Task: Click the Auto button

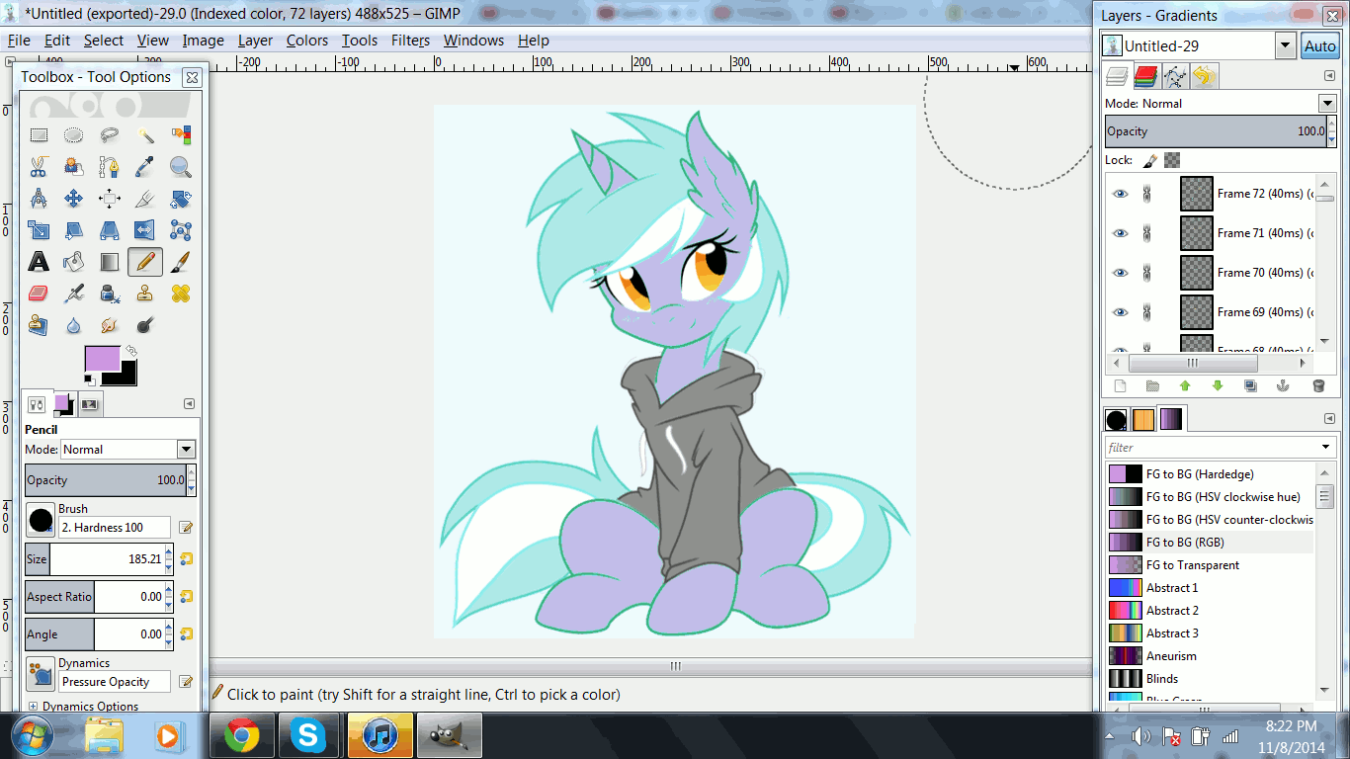Action: point(1319,46)
